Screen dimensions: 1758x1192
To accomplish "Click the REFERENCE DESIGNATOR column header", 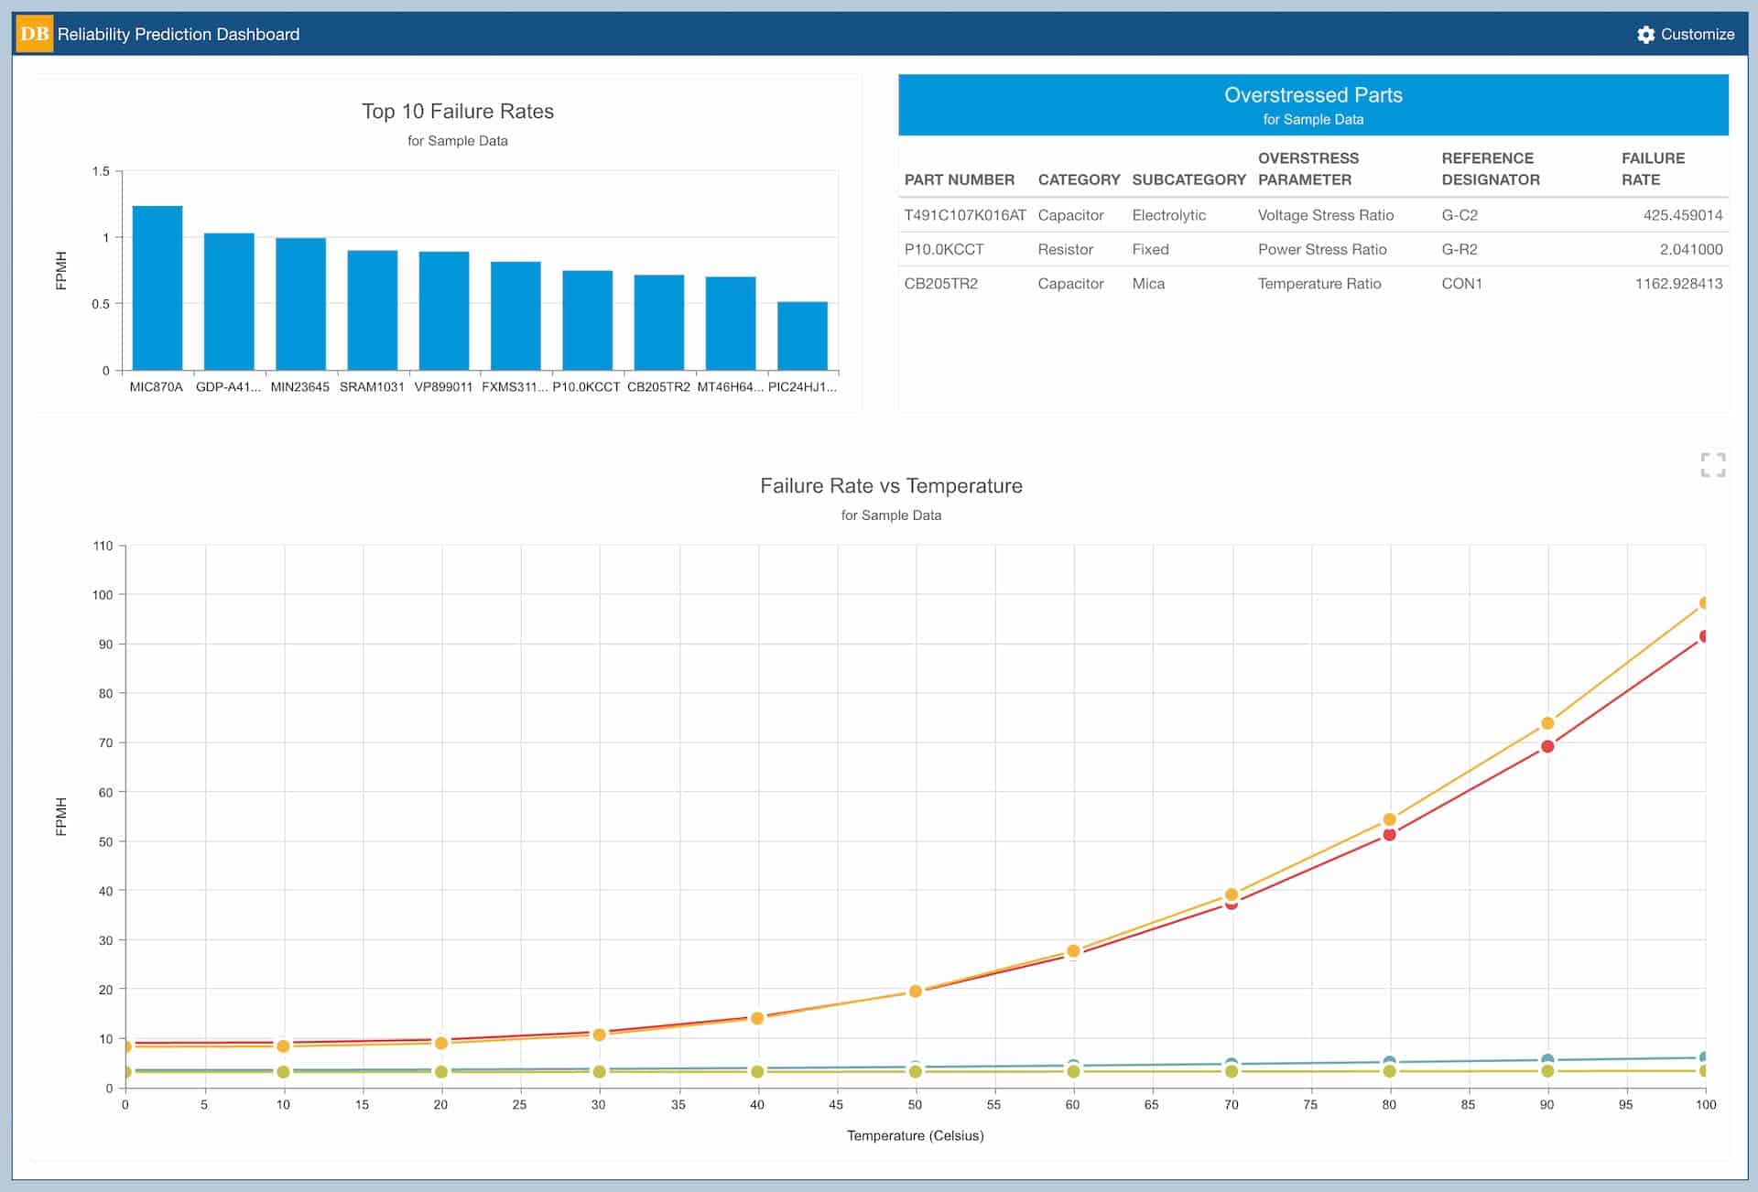I will [x=1489, y=168].
